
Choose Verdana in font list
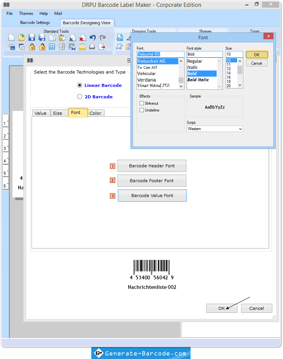pyautogui.click(x=157, y=80)
